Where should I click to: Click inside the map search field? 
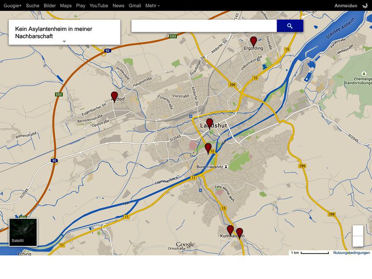coord(205,27)
